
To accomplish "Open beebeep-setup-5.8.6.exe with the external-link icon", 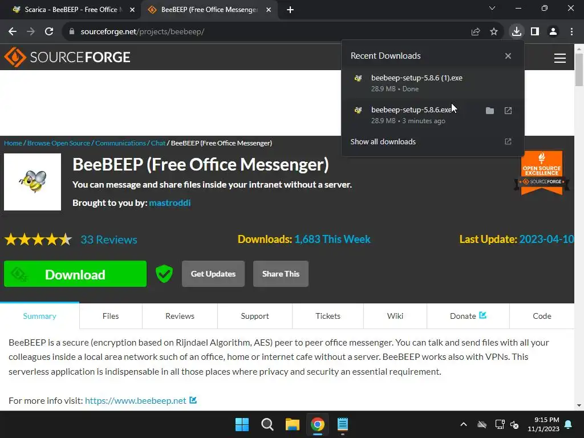I will (x=508, y=111).
